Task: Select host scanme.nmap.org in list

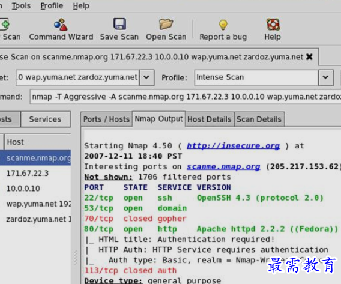Action: coord(35,158)
